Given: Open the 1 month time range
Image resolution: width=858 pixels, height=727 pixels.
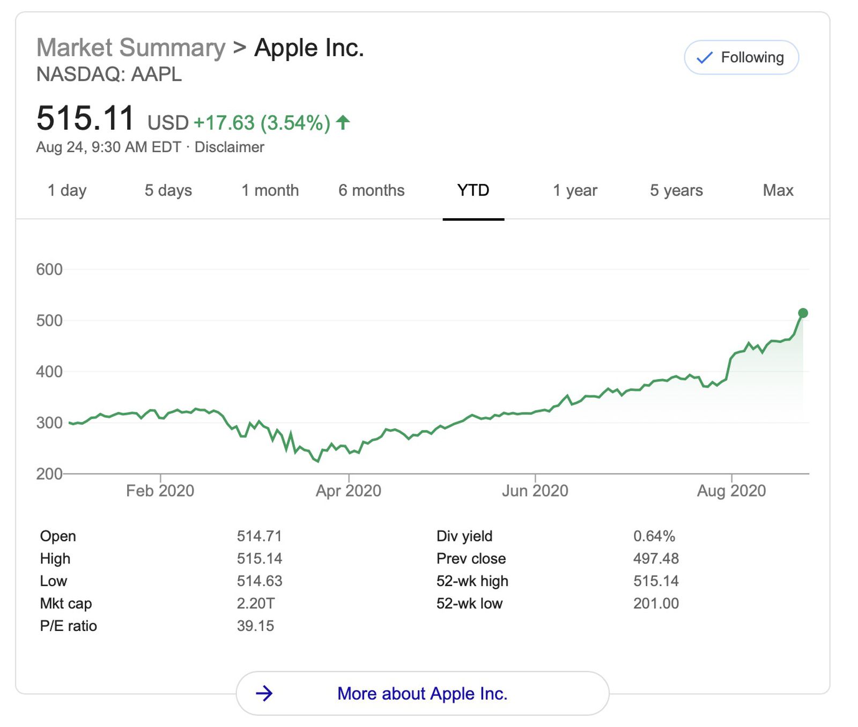Looking at the screenshot, I should [x=271, y=190].
